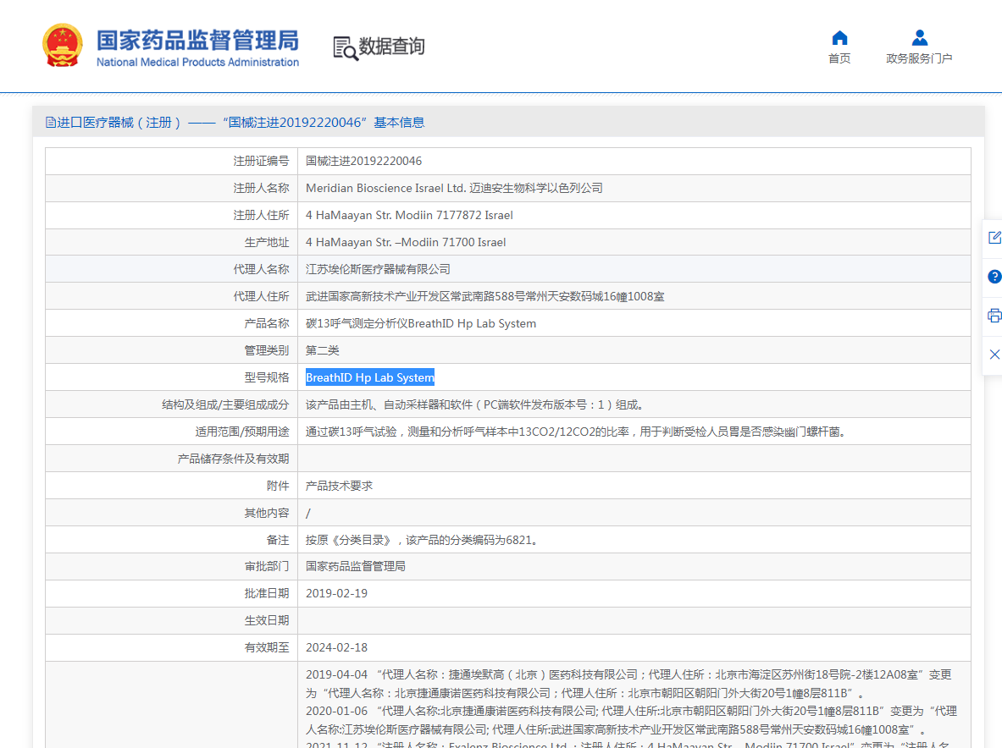Open attachment 产品技术要求

click(x=339, y=487)
